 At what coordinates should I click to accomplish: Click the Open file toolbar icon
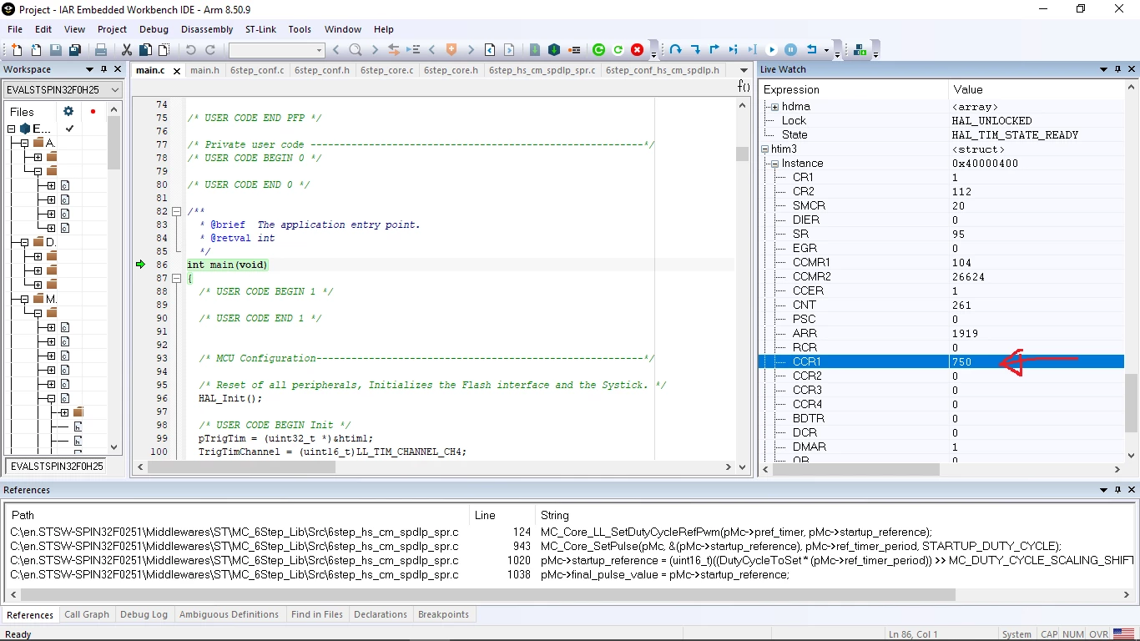tap(36, 50)
